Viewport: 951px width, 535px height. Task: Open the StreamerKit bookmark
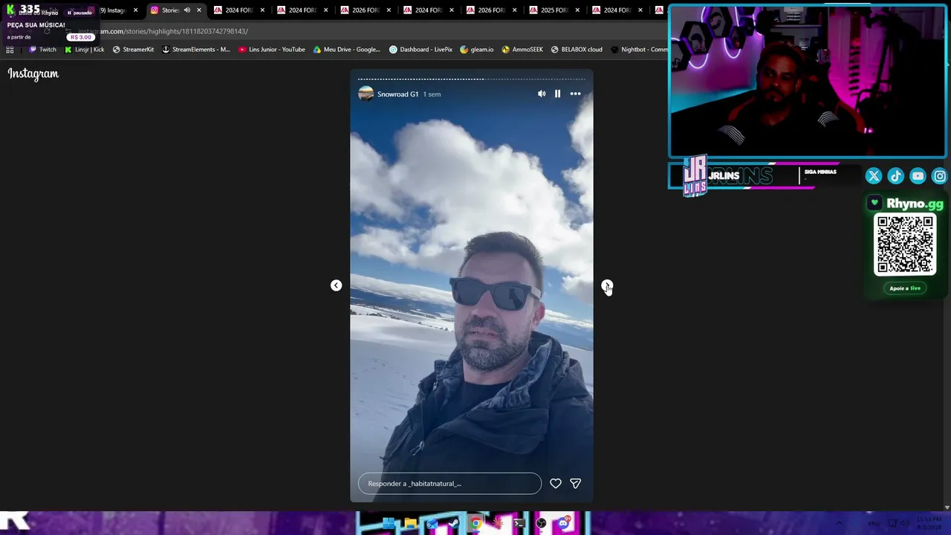point(133,50)
